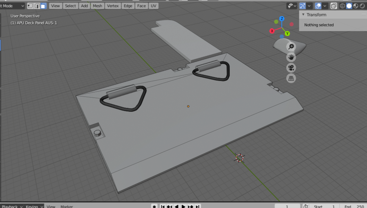The height and width of the screenshot is (208, 367).
Task: Open timeline Marker menu
Action: 67,206
